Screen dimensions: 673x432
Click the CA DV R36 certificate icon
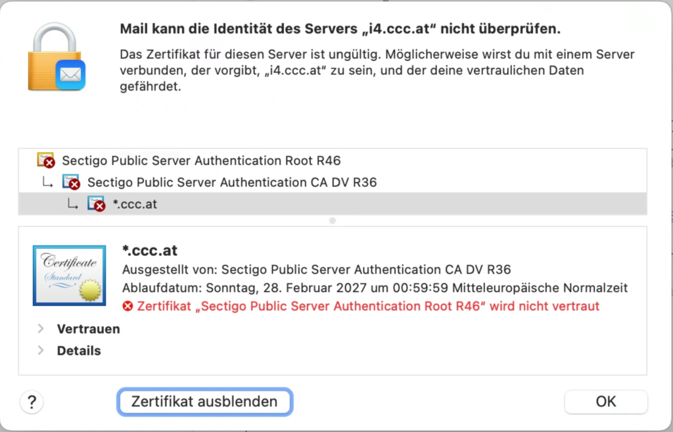[71, 182]
